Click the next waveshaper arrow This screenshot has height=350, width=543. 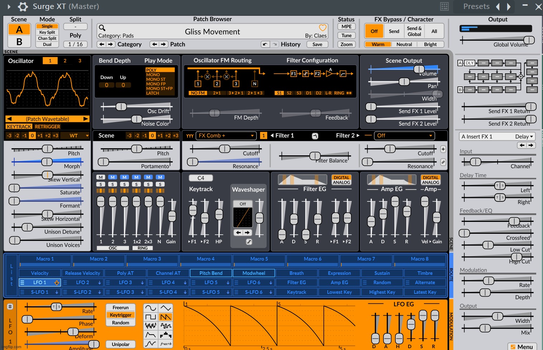[248, 233]
